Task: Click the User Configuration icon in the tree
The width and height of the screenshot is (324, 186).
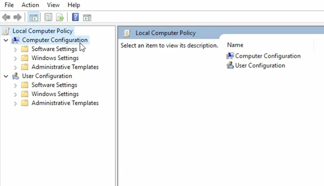Action: point(16,76)
